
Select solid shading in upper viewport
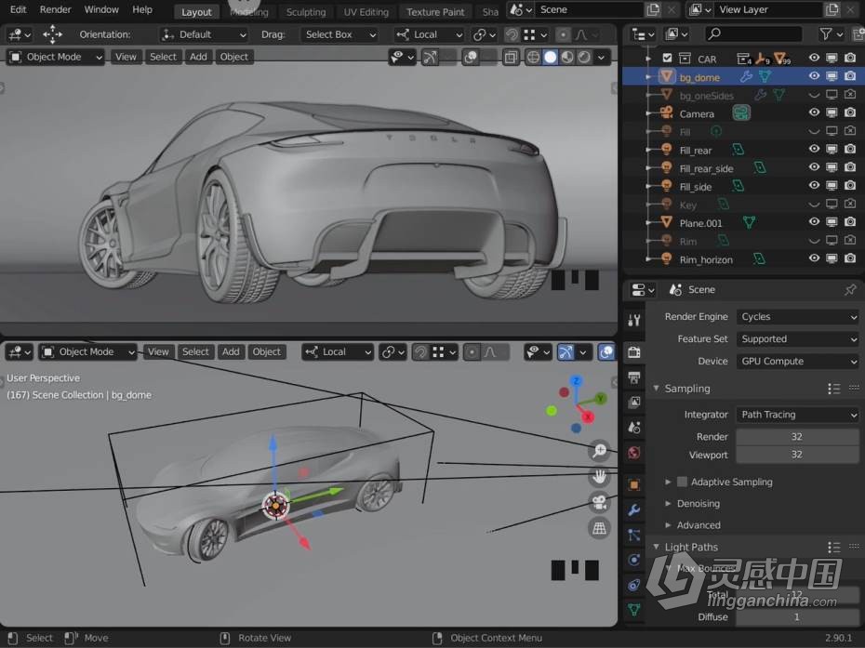[550, 57]
